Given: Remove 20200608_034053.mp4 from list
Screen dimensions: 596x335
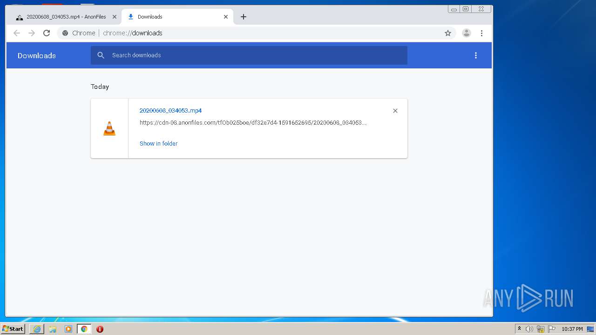Looking at the screenshot, I should pyautogui.click(x=395, y=111).
